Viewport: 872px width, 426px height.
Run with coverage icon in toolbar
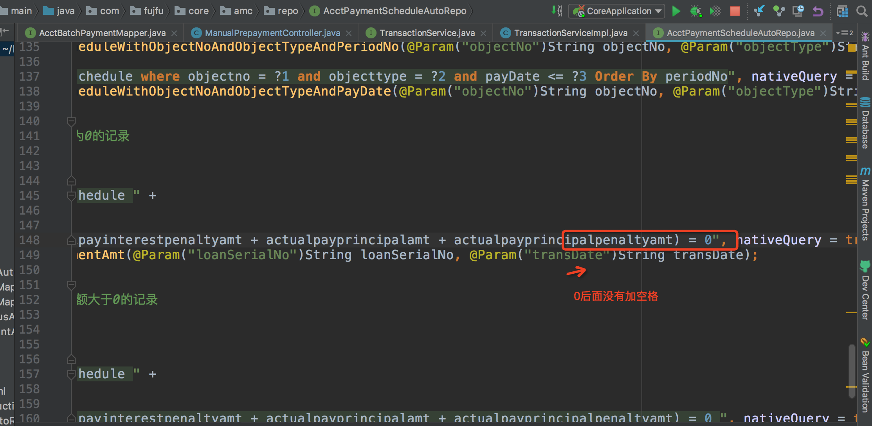[715, 11]
